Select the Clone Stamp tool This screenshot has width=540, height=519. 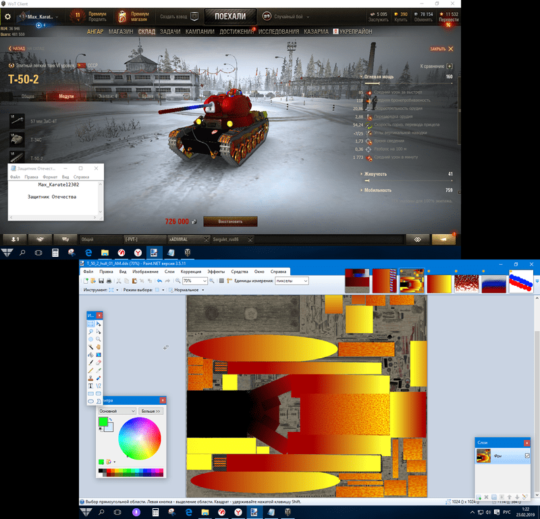(90, 378)
